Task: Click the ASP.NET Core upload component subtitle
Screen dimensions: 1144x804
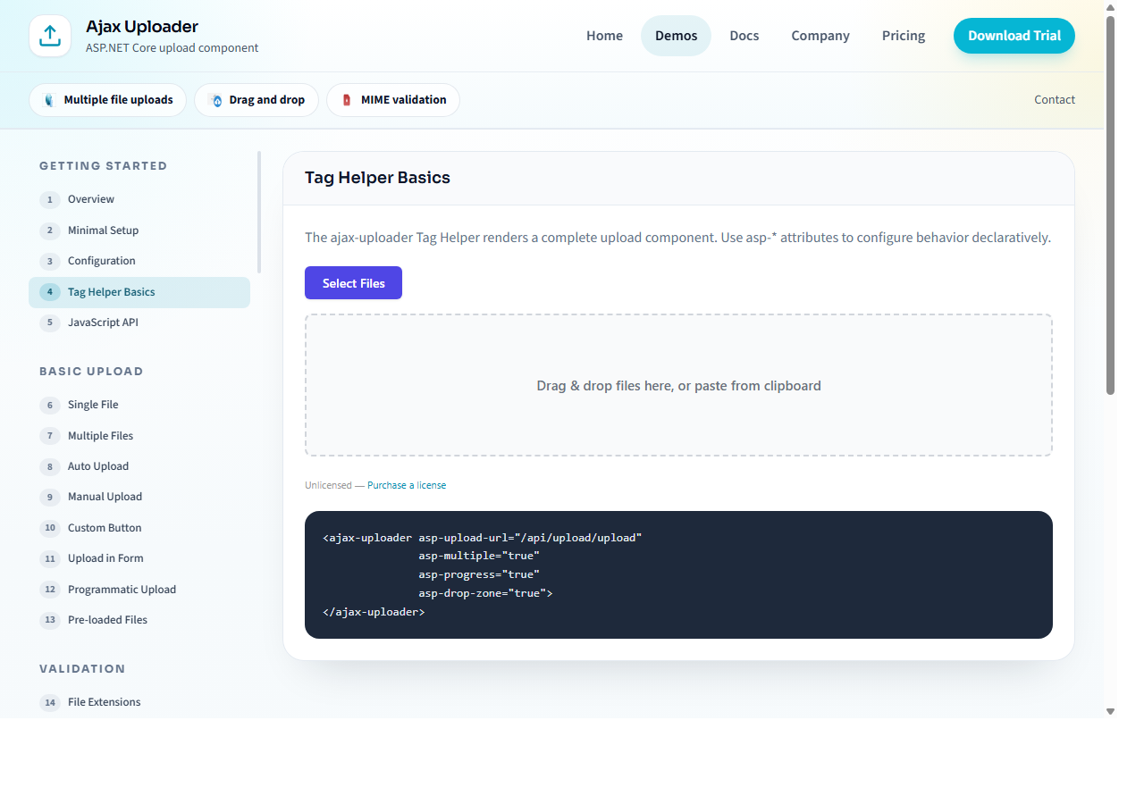Action: point(172,48)
